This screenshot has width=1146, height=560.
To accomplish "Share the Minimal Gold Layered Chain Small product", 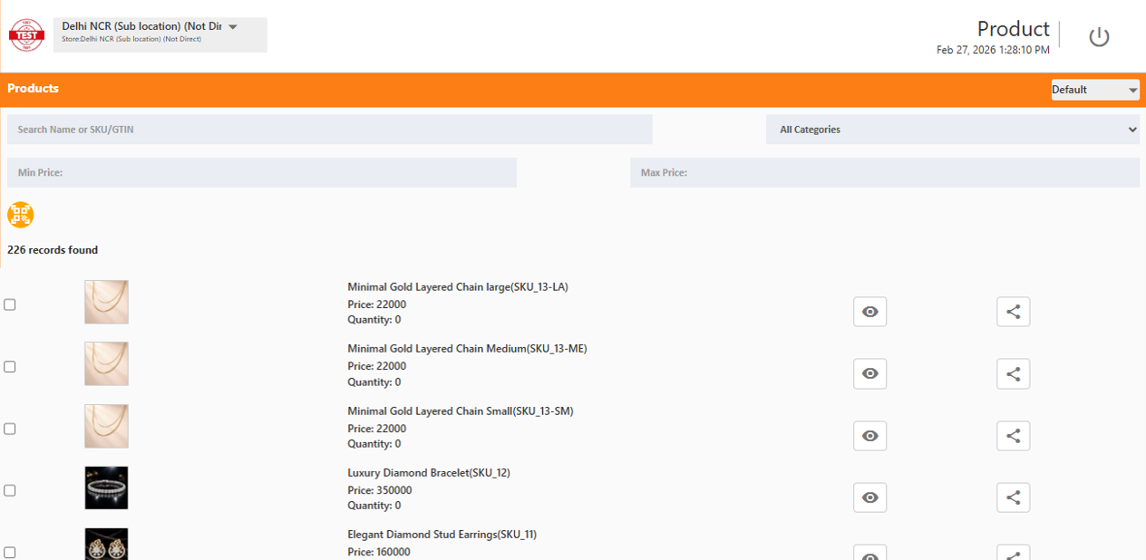I will (x=1013, y=436).
